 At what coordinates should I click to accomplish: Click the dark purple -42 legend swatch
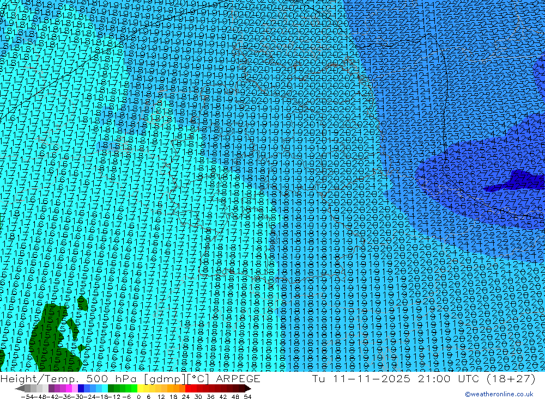point(51,389)
